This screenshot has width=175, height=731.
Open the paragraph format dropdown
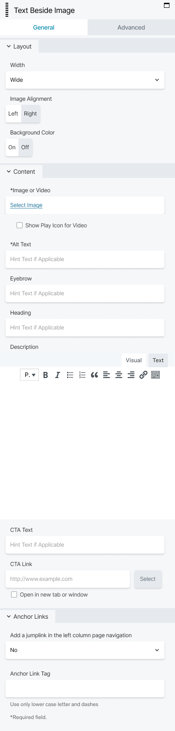(29, 375)
